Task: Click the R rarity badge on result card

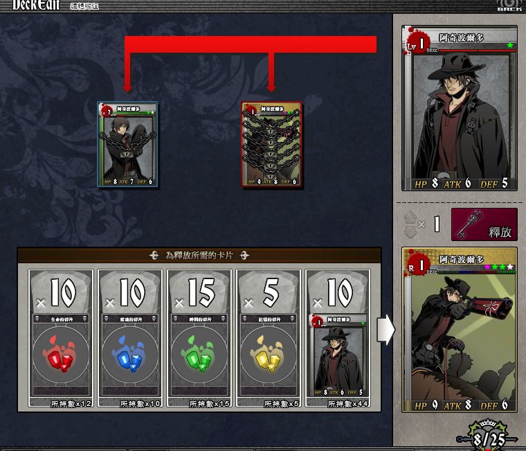Action: [415, 265]
